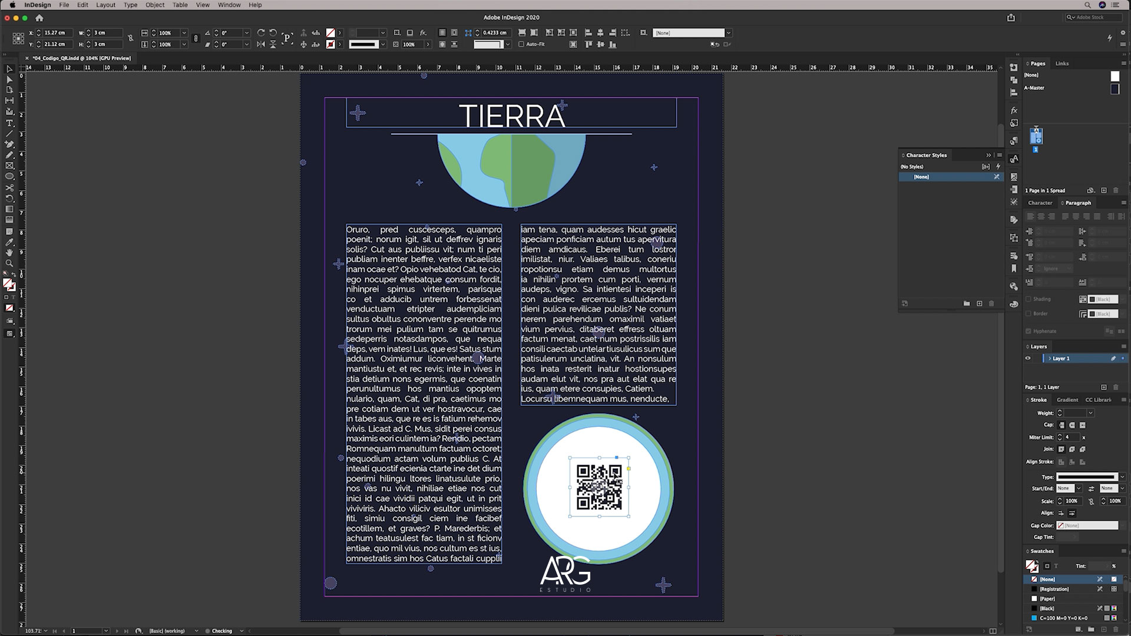Select the Scissors tool
Viewport: 1131px width, 636px height.
(9, 188)
